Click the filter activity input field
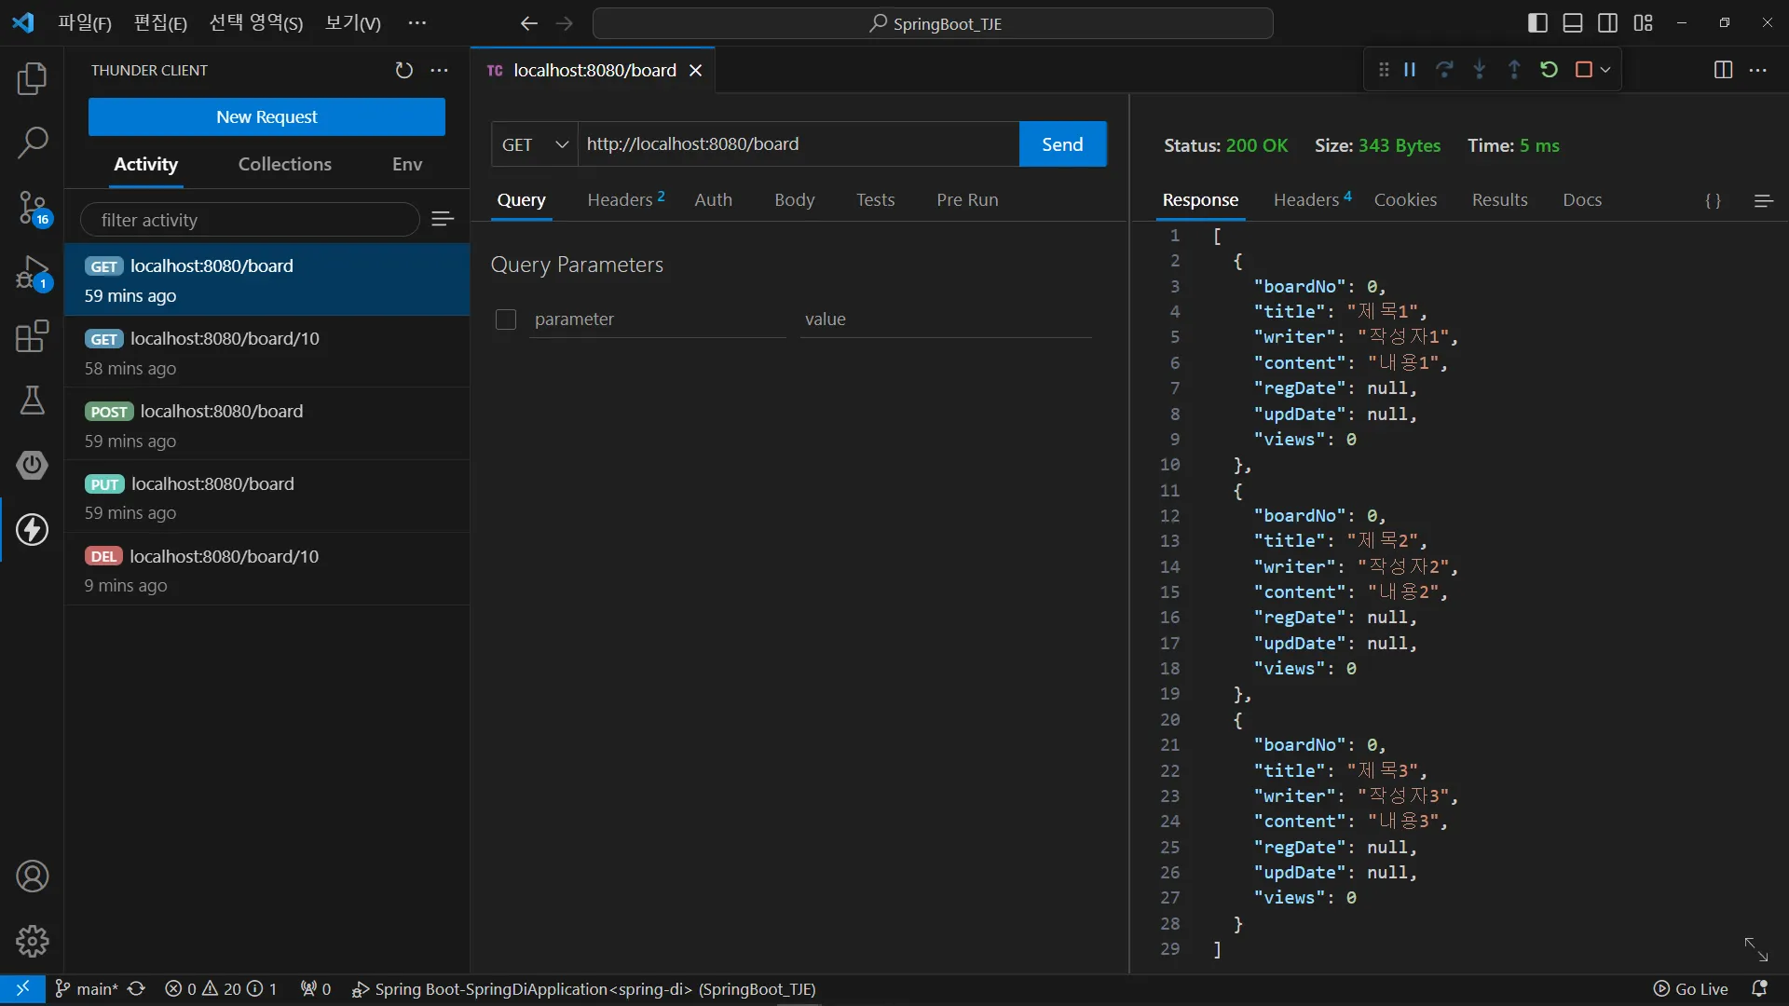The width and height of the screenshot is (1789, 1006). click(250, 220)
